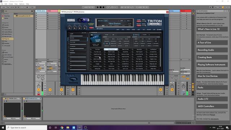Viewport: 231px width, 130px height.
Task: Open the Max for Live browser category
Action: pyautogui.click(x=8, y=36)
